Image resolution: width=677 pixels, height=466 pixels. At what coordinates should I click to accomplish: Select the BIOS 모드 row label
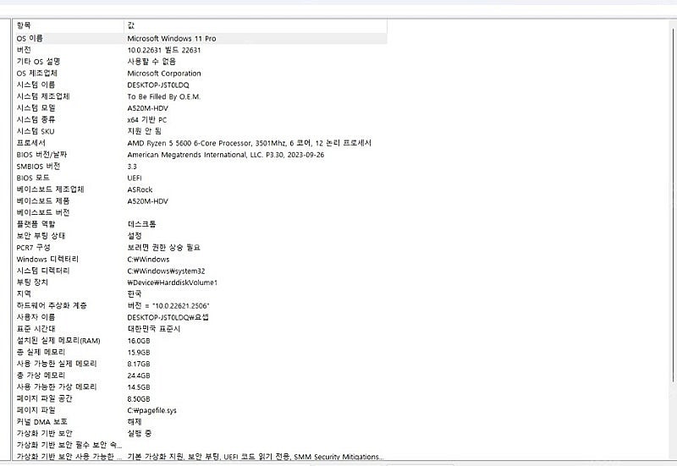[33, 178]
